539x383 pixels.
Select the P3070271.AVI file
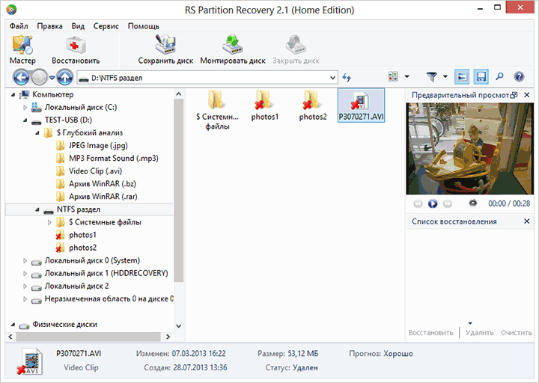361,108
